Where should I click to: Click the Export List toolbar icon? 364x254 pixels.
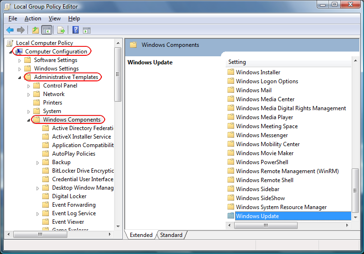click(x=61, y=30)
